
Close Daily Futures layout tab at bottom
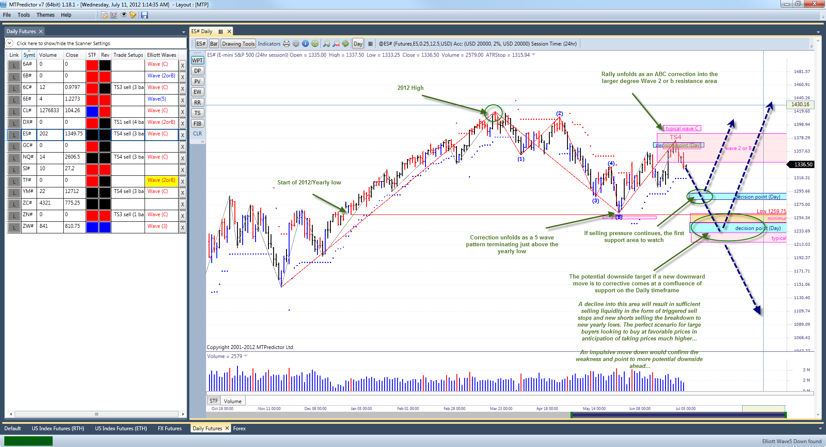pos(227,428)
